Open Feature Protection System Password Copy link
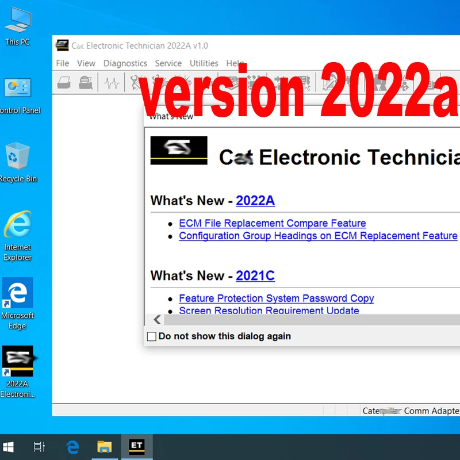This screenshot has height=460, width=460. 277,298
